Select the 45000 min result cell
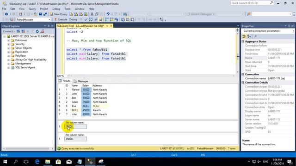 point(75,139)
